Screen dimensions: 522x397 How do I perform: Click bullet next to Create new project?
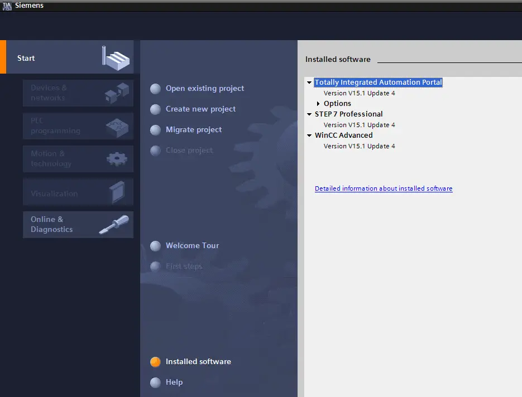155,109
